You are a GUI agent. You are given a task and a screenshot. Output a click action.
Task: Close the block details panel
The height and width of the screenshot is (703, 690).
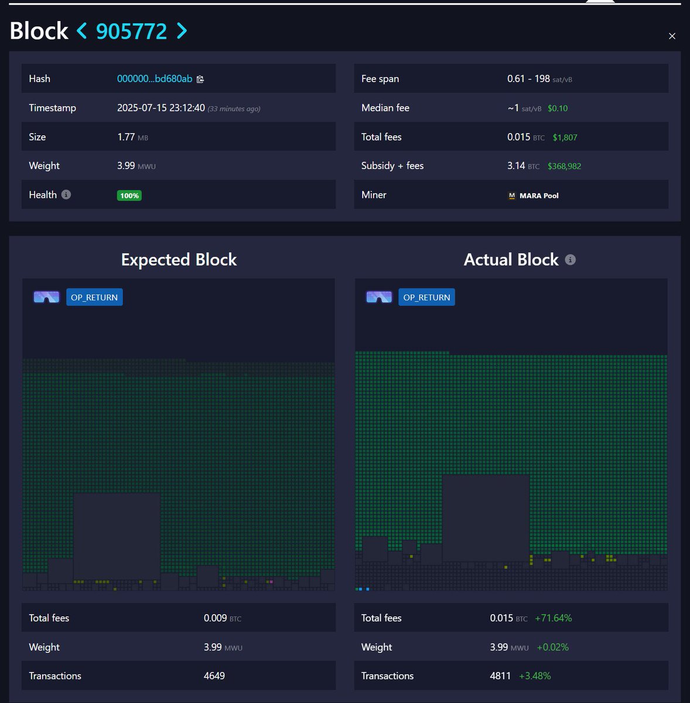(x=672, y=36)
